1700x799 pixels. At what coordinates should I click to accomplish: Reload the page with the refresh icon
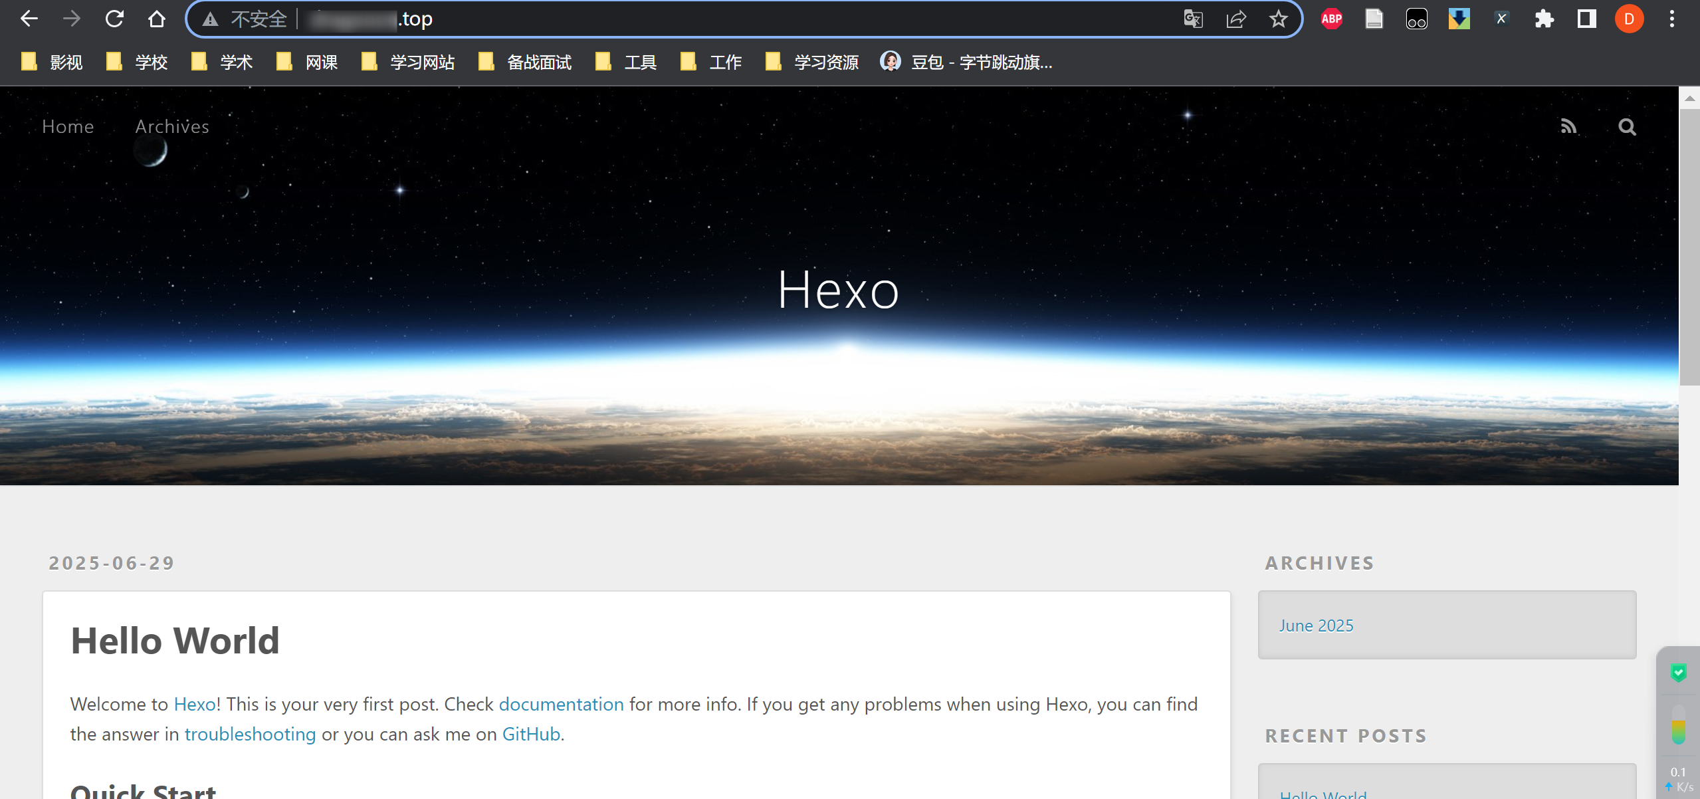coord(114,19)
